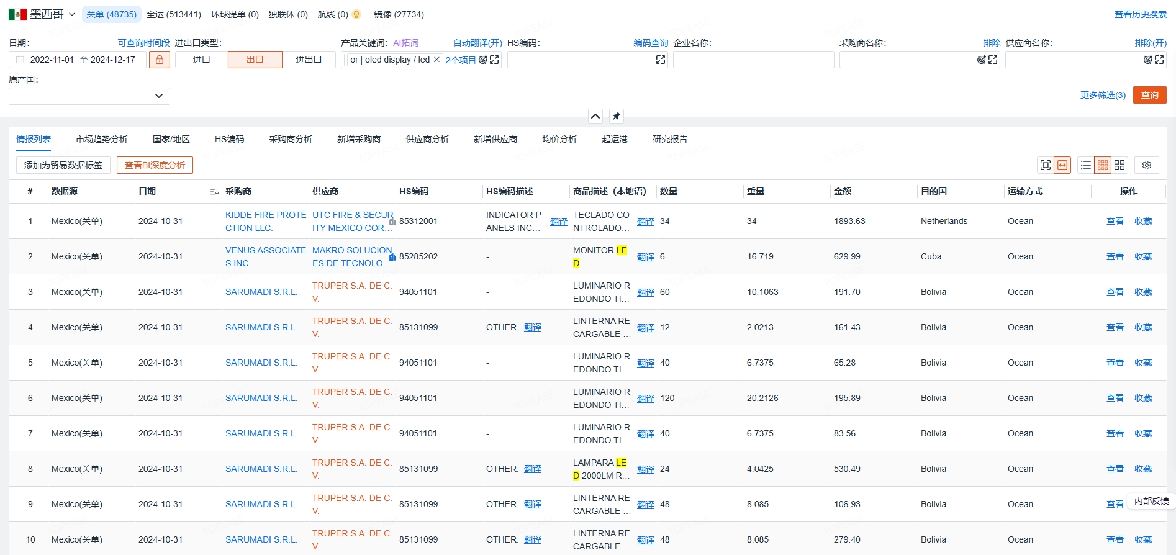The width and height of the screenshot is (1176, 555).
Task: Click the 企业名称 input field
Action: [x=753, y=60]
